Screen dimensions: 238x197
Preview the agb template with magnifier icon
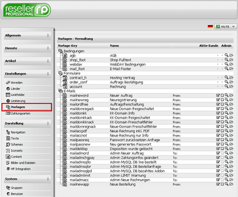(x=227, y=55)
